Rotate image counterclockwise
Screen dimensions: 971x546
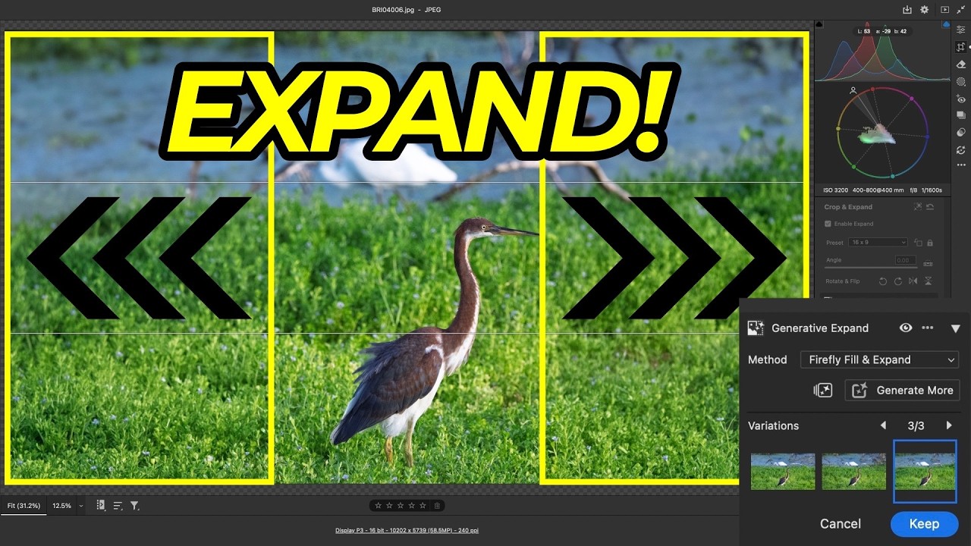click(x=883, y=281)
